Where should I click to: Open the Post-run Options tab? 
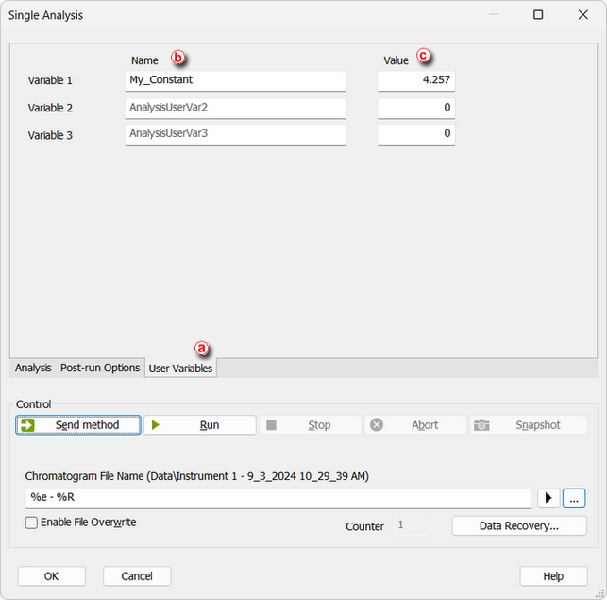coord(100,368)
